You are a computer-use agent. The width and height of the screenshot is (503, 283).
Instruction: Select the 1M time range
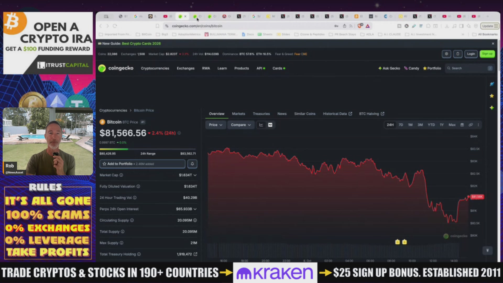[x=410, y=125]
